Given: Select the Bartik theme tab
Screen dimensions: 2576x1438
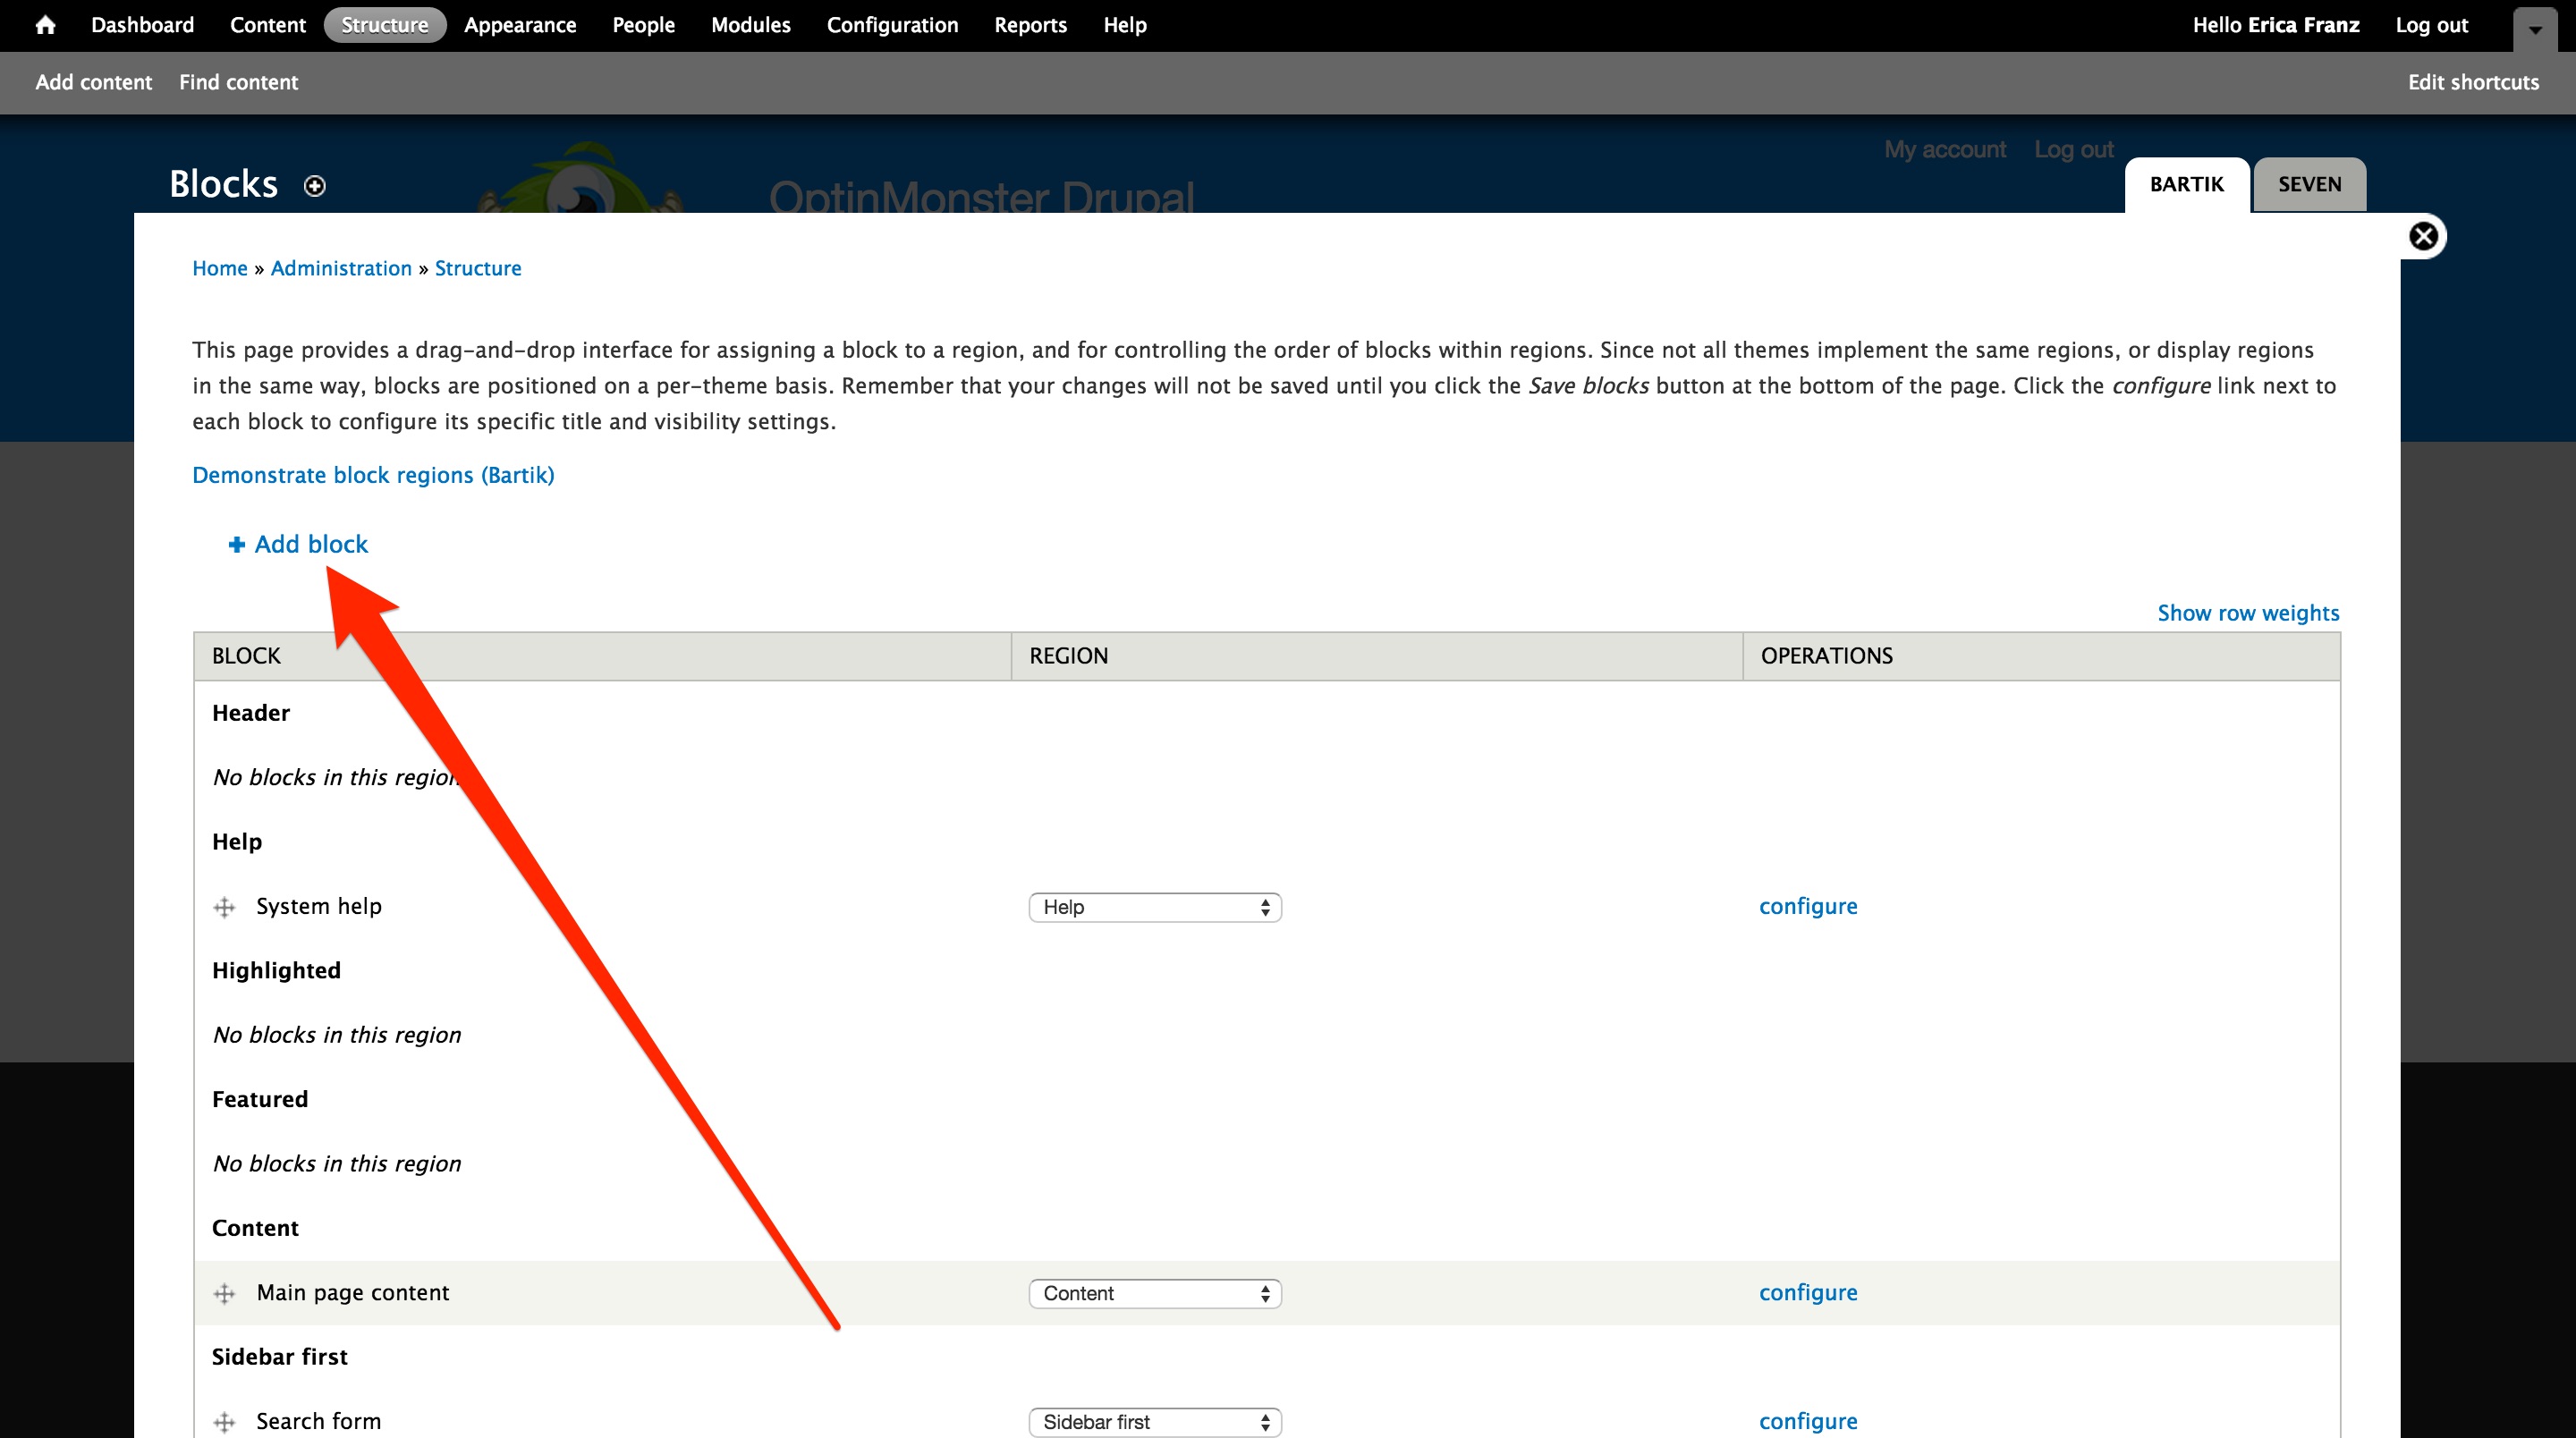Looking at the screenshot, I should tap(2187, 185).
